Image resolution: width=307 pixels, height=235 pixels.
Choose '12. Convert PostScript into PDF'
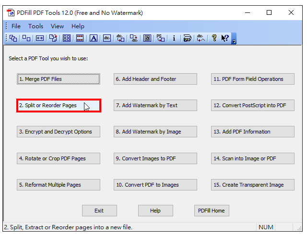point(253,105)
